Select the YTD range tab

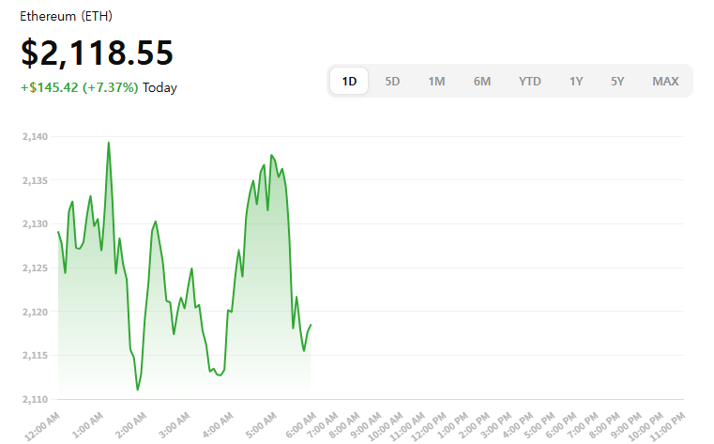(529, 81)
